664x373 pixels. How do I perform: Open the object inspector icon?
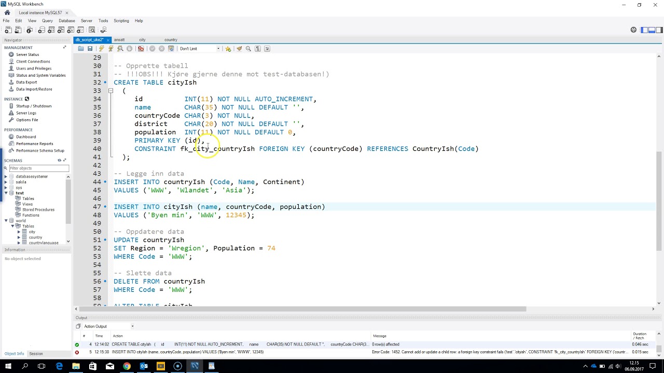pos(30,30)
